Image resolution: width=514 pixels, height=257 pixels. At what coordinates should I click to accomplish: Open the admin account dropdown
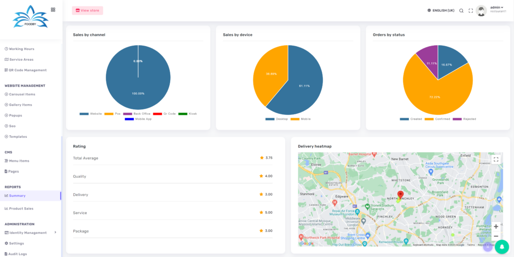pos(497,8)
